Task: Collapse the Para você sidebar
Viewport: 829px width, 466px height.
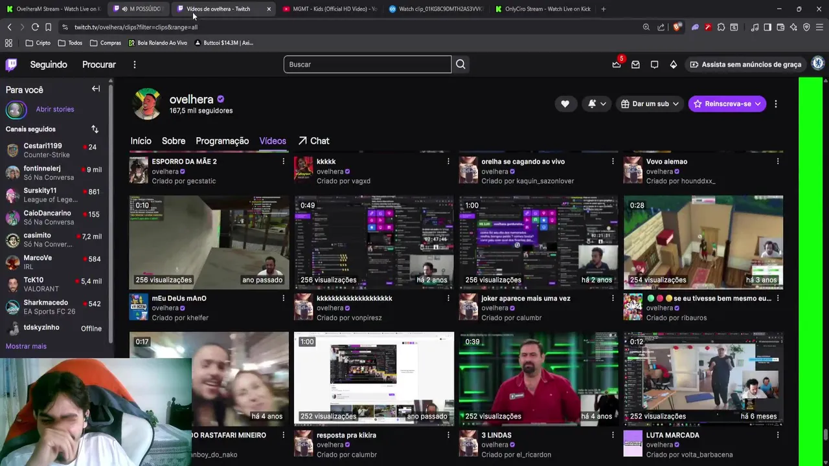Action: pos(96,89)
